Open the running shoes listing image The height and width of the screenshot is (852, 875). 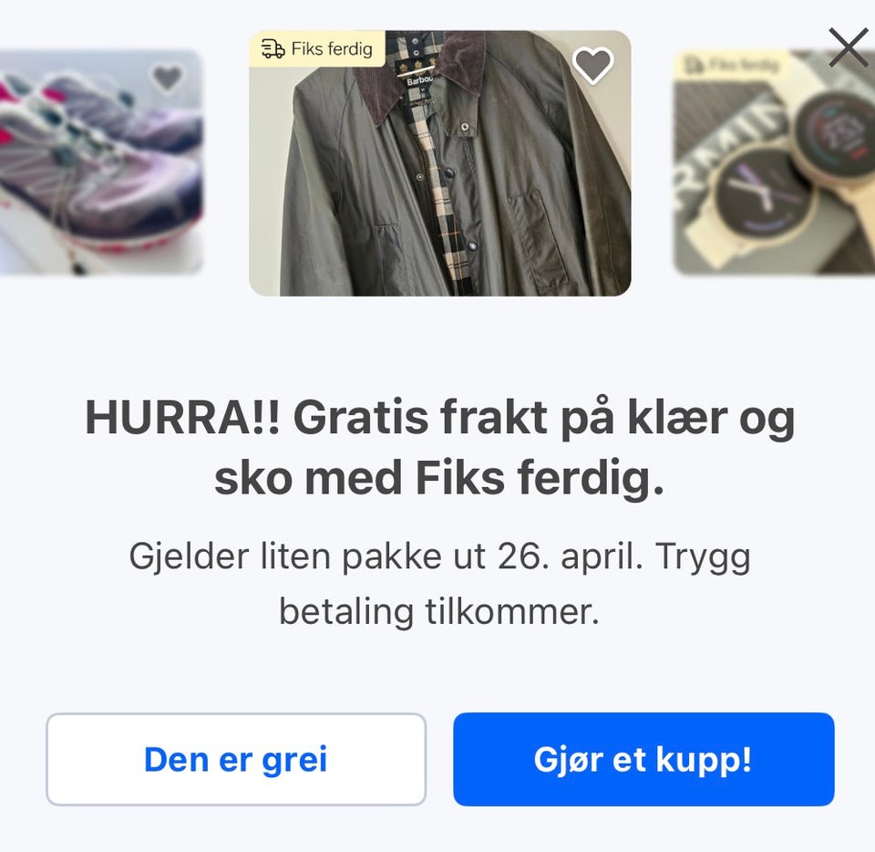(101, 162)
